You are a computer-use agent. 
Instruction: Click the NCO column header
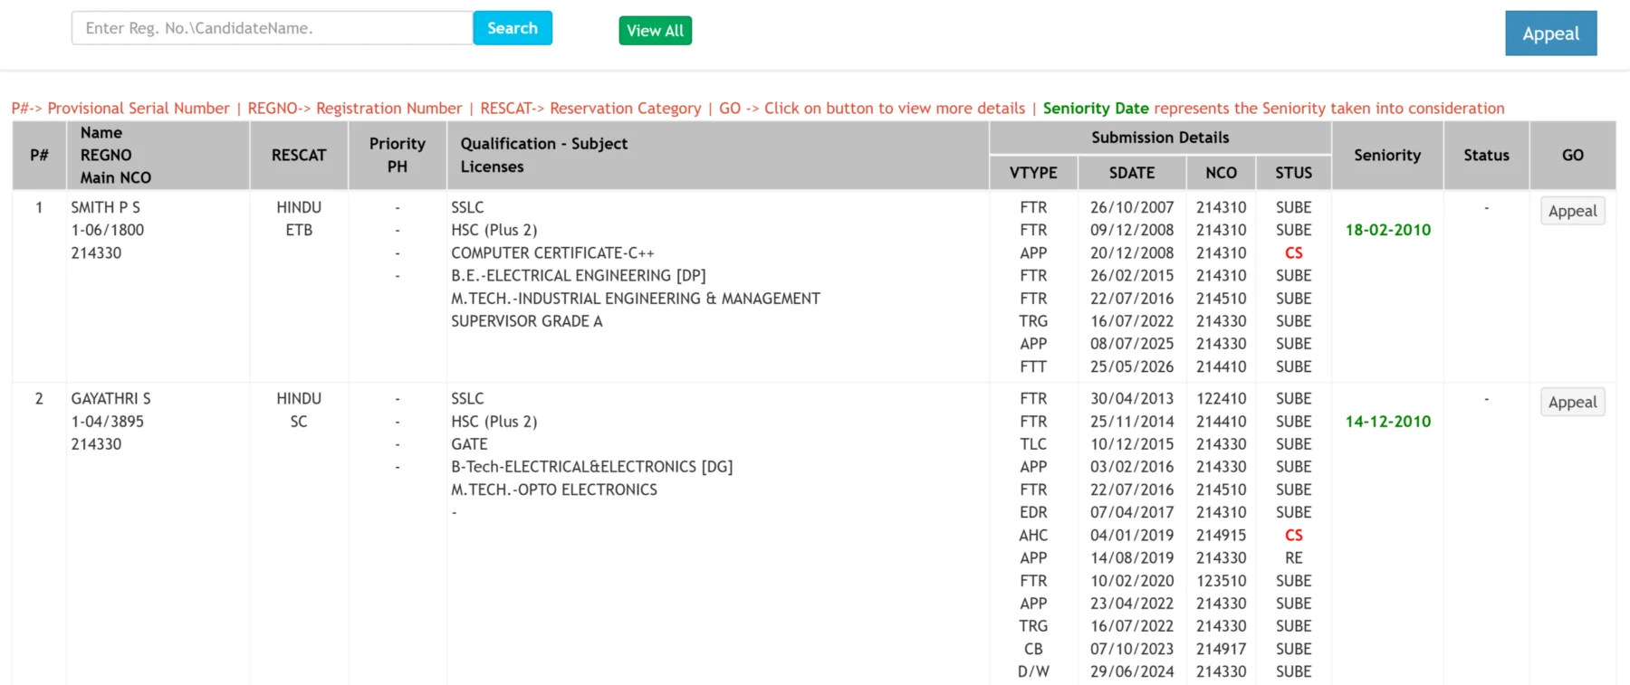pyautogui.click(x=1221, y=172)
